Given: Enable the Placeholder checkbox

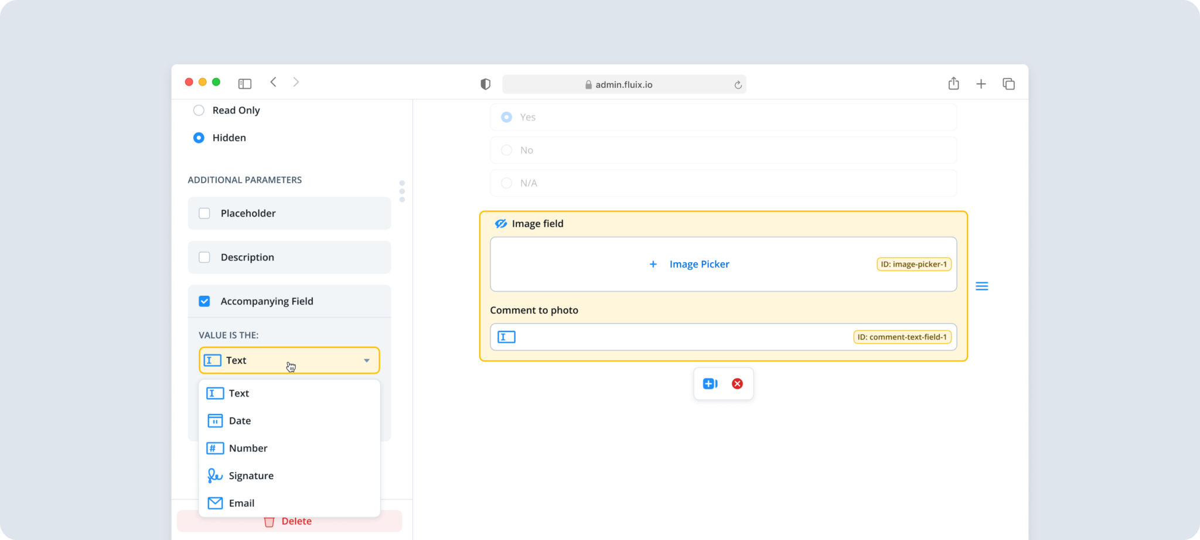Looking at the screenshot, I should point(204,213).
